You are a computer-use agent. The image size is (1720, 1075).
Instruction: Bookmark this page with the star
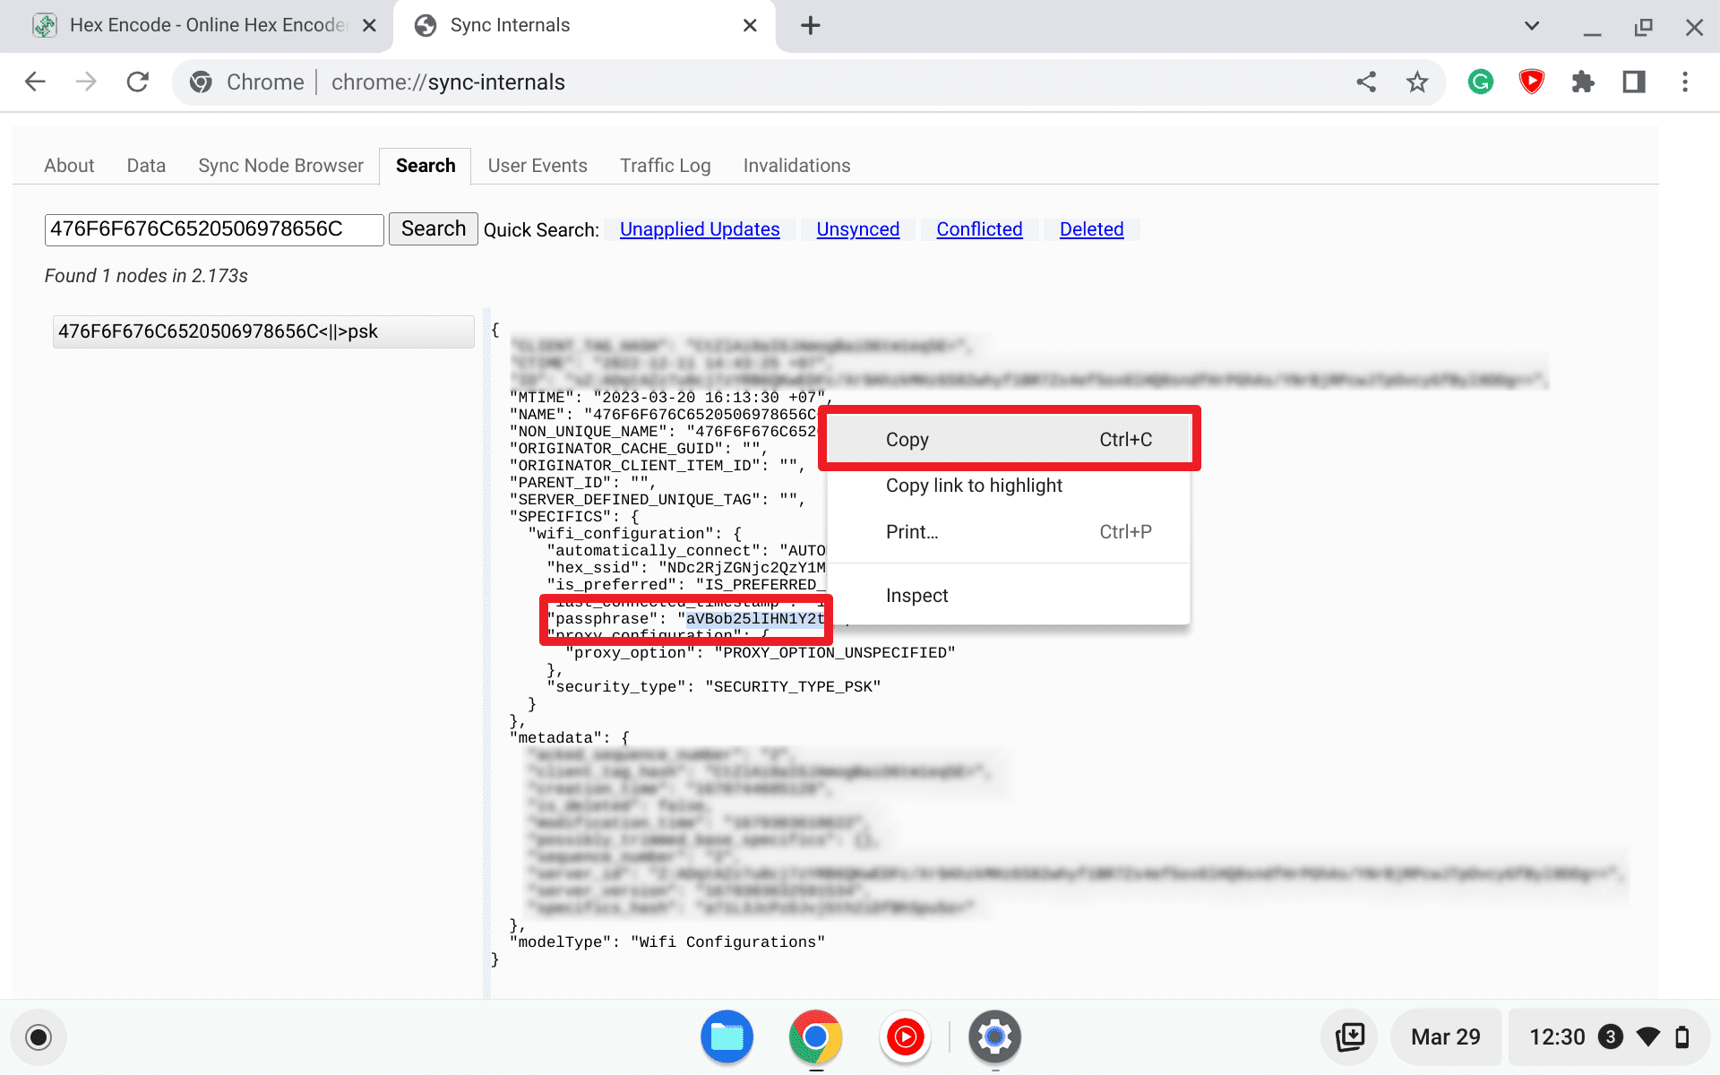[1417, 82]
